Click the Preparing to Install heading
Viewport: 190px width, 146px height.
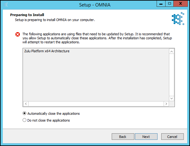(27, 15)
